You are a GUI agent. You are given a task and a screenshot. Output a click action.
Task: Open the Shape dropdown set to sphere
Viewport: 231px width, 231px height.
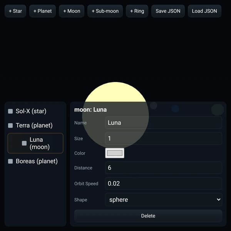tap(164, 199)
